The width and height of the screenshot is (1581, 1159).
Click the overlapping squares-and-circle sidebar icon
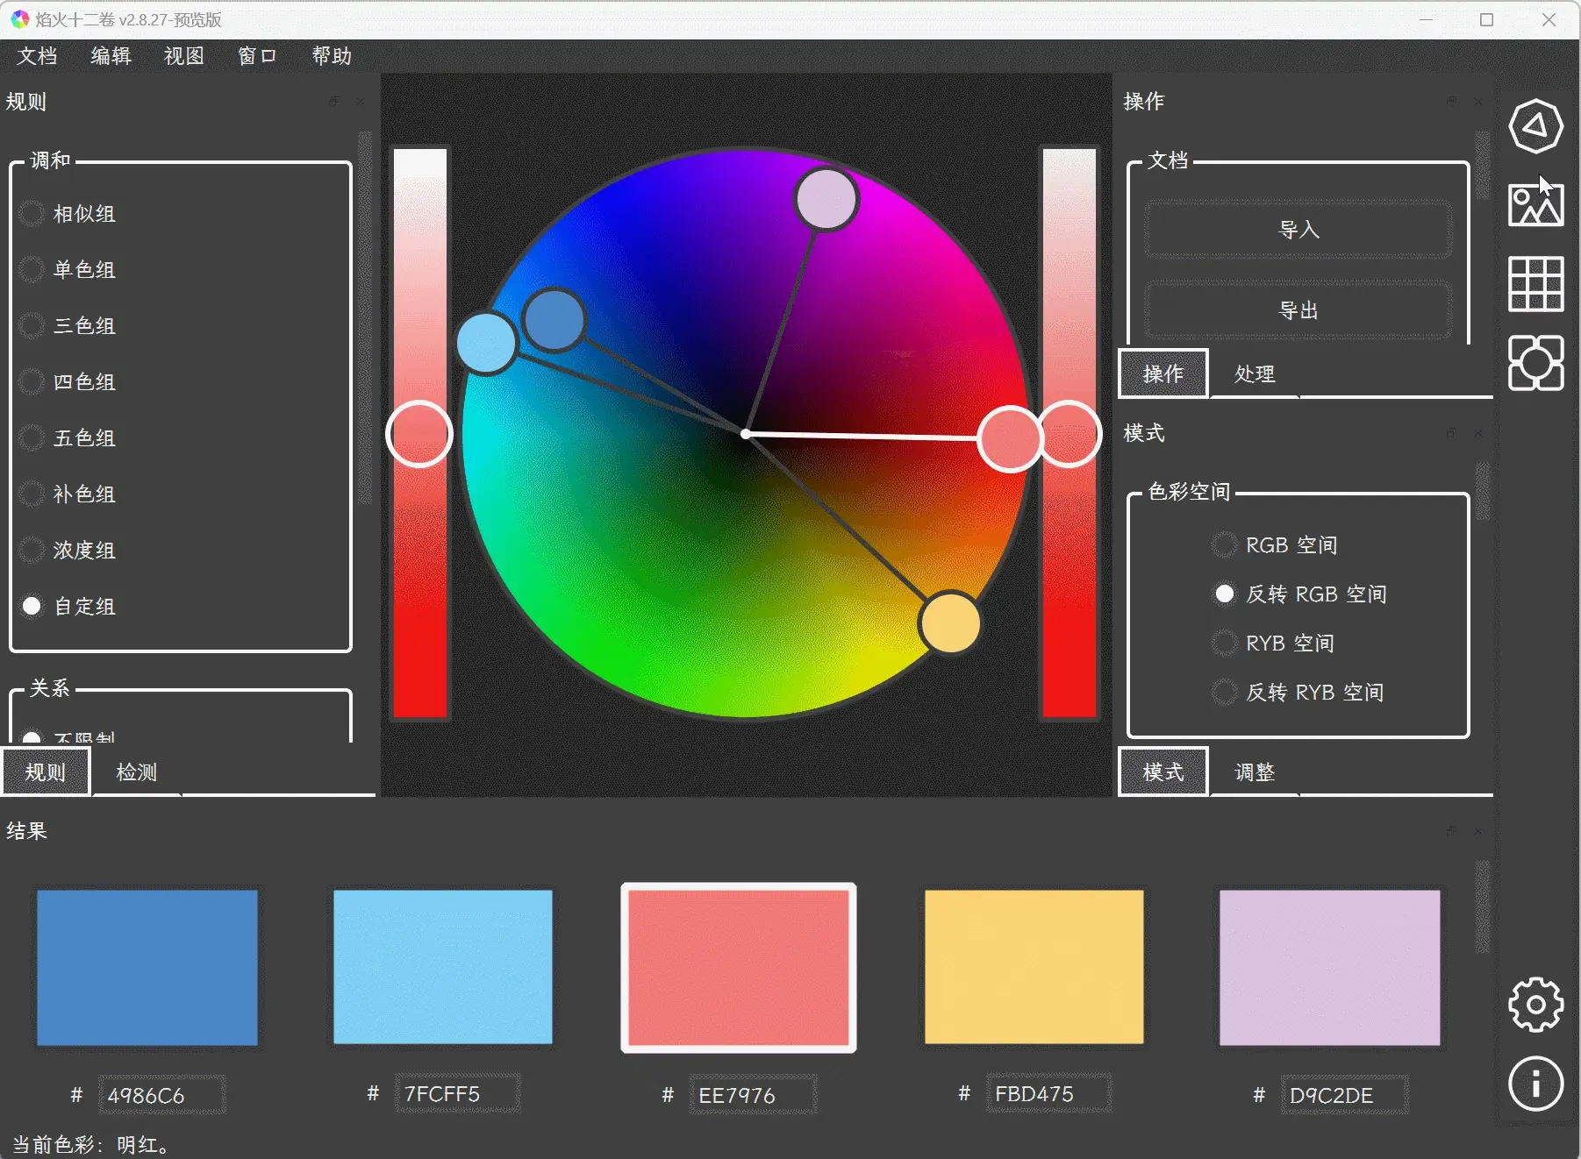coord(1535,362)
